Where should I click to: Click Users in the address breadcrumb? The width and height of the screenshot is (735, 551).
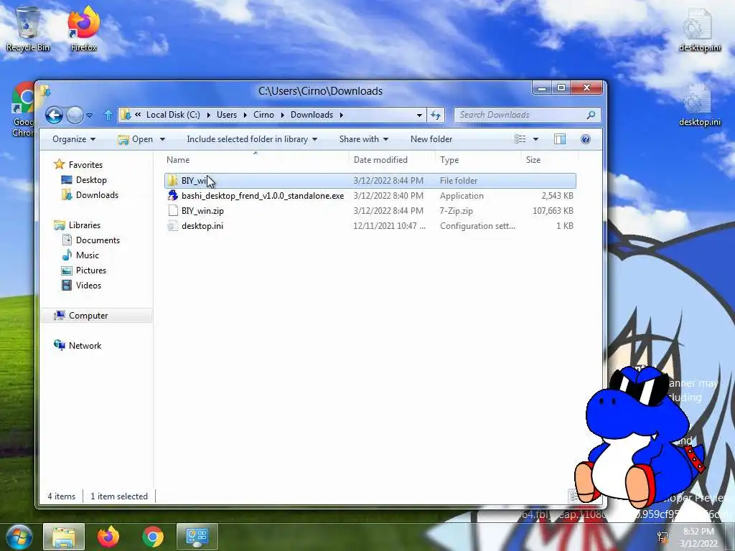226,115
